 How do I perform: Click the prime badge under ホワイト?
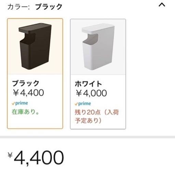click(x=83, y=104)
